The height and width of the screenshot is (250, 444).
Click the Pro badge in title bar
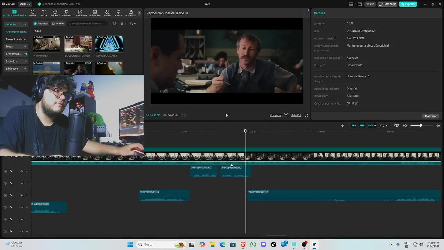370,4
